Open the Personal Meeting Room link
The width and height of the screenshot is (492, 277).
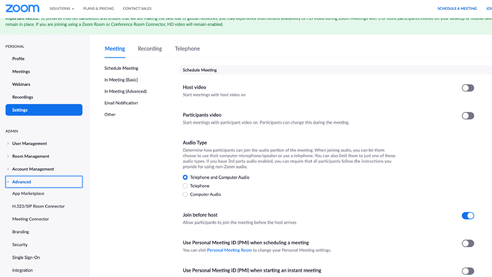229,250
